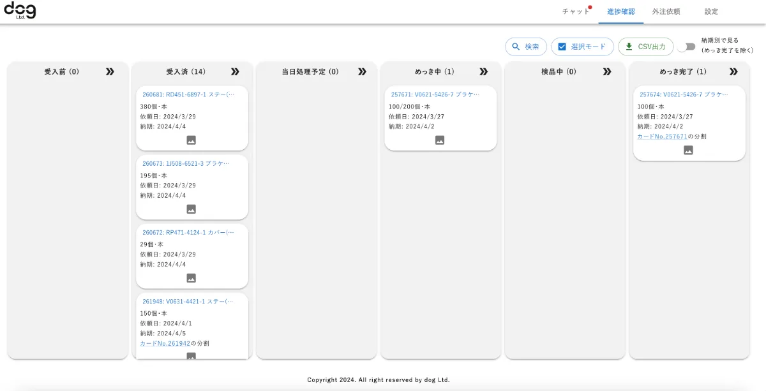Switch to the 外注依頼 tab

click(666, 11)
